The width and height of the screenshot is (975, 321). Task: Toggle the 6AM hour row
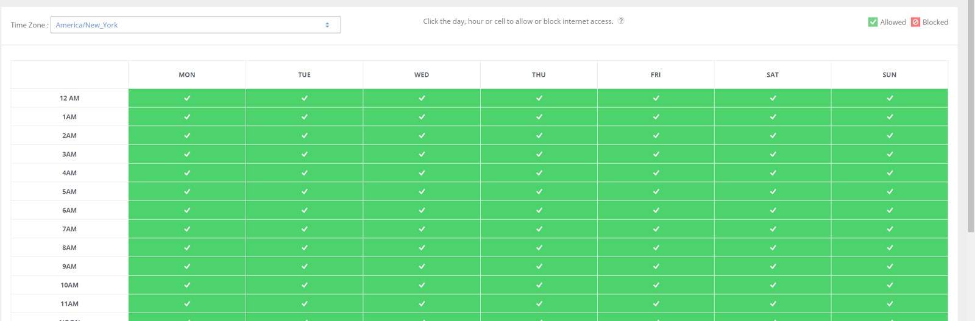[x=69, y=210]
